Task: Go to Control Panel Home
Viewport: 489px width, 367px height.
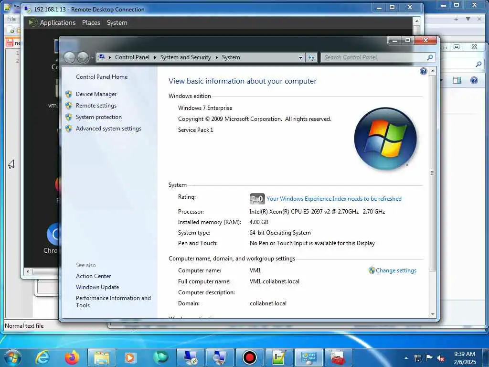Action: (102, 77)
